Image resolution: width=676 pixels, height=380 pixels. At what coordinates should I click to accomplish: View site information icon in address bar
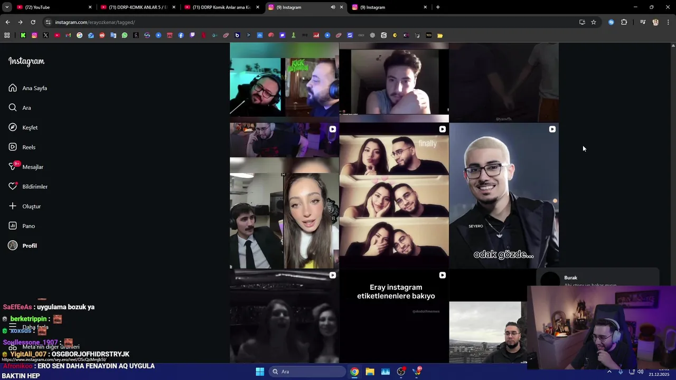pos(48,22)
